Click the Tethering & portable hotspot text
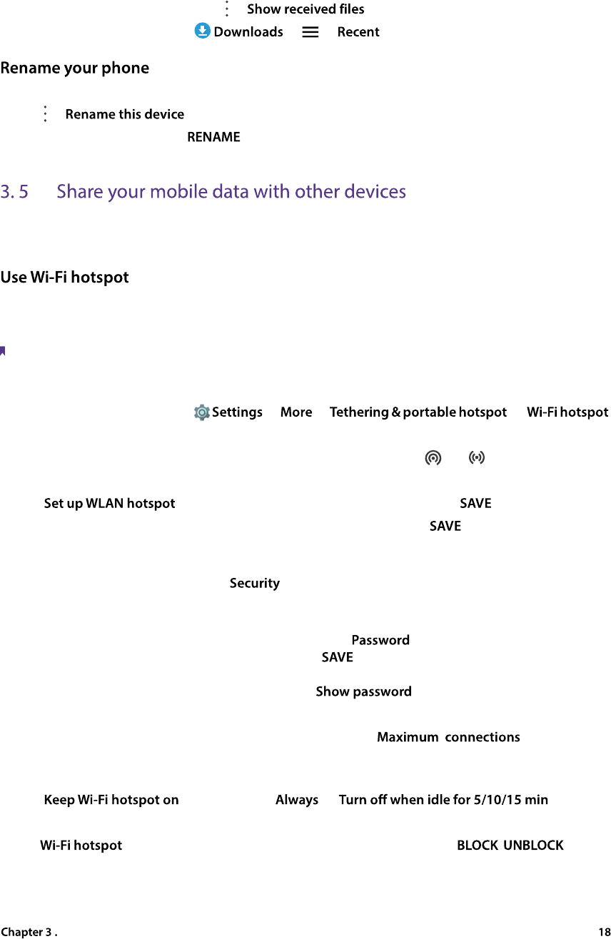Viewport: 611px width, 939px height. pyautogui.click(x=418, y=412)
